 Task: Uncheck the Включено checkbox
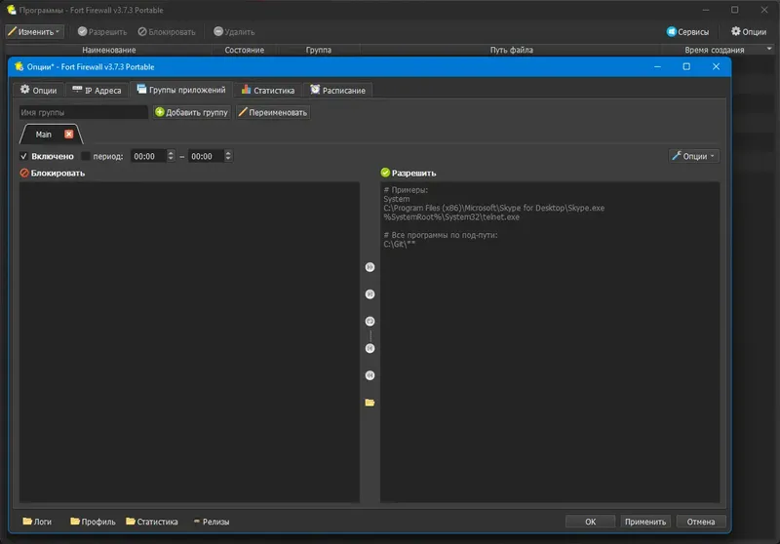point(24,156)
